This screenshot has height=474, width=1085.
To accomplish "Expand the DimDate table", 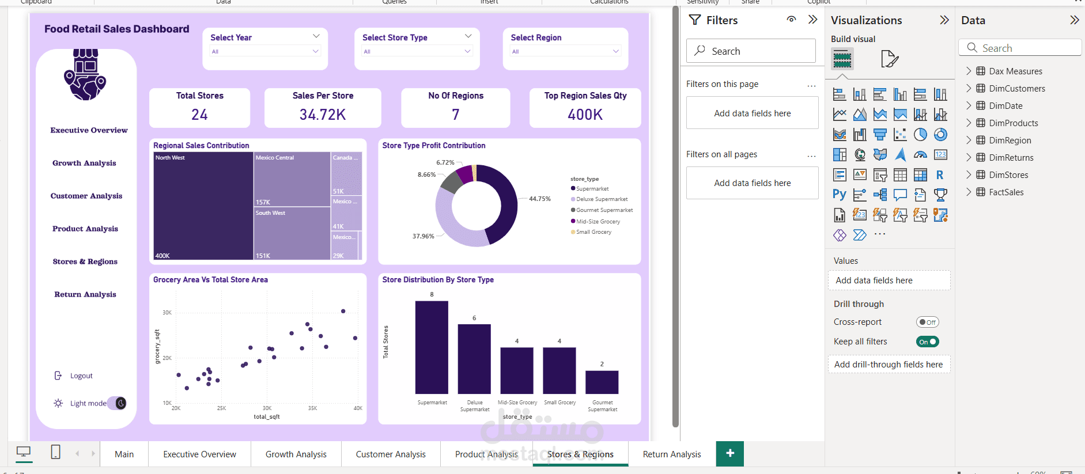I will point(969,105).
